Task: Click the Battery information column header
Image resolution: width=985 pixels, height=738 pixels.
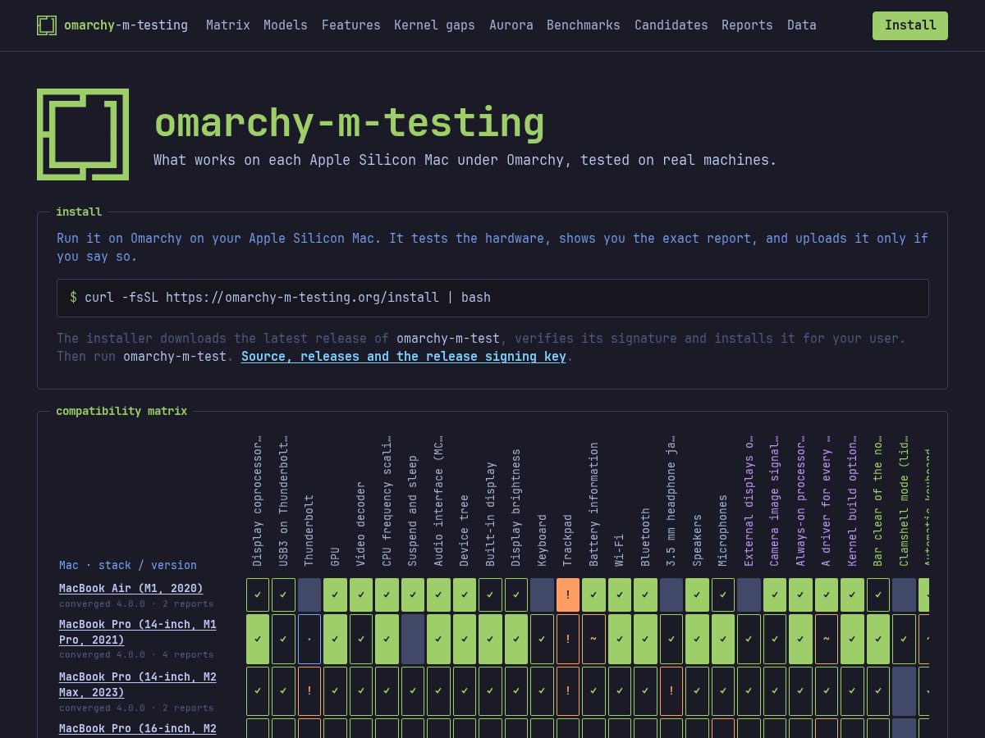Action: tap(593, 504)
